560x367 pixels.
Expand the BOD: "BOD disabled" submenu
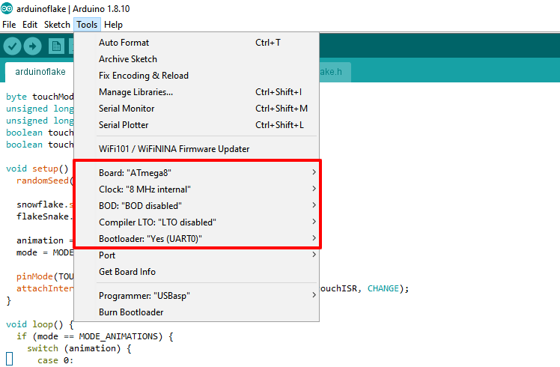click(196, 205)
